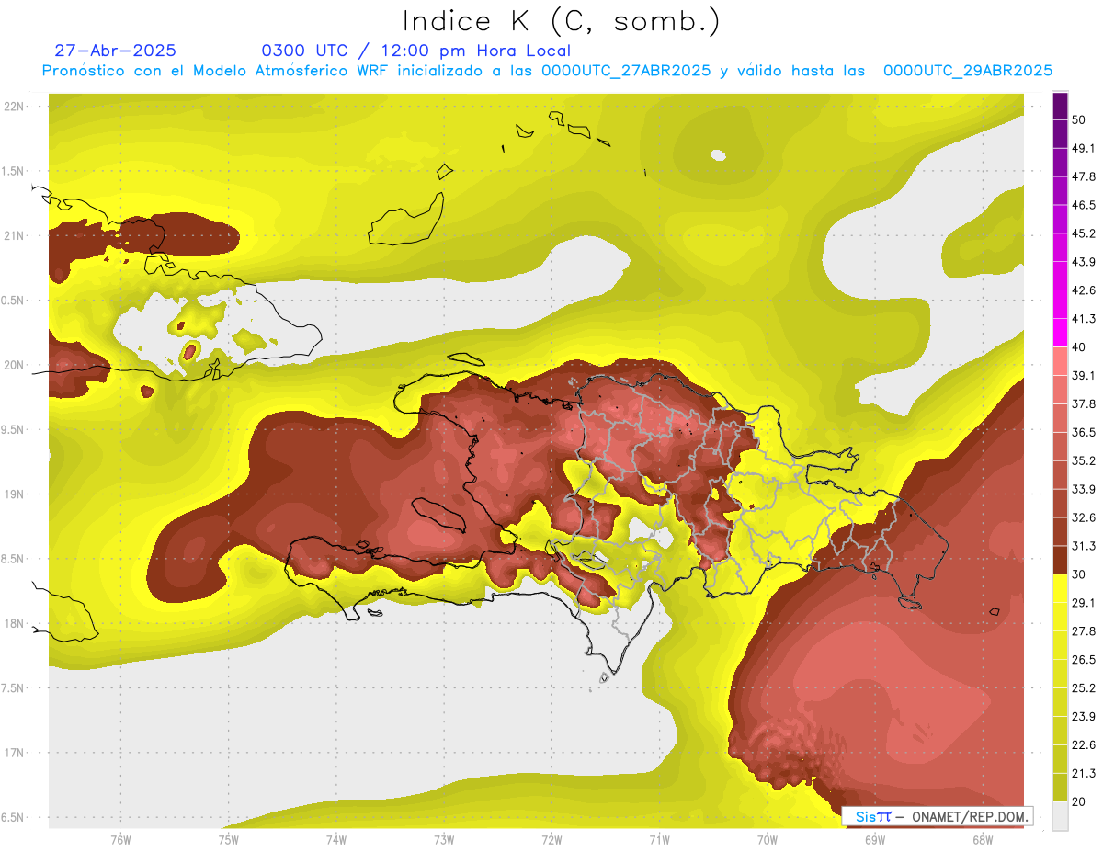The height and width of the screenshot is (852, 1103).
Task: Click the '72W' longitude label
Action: (551, 840)
